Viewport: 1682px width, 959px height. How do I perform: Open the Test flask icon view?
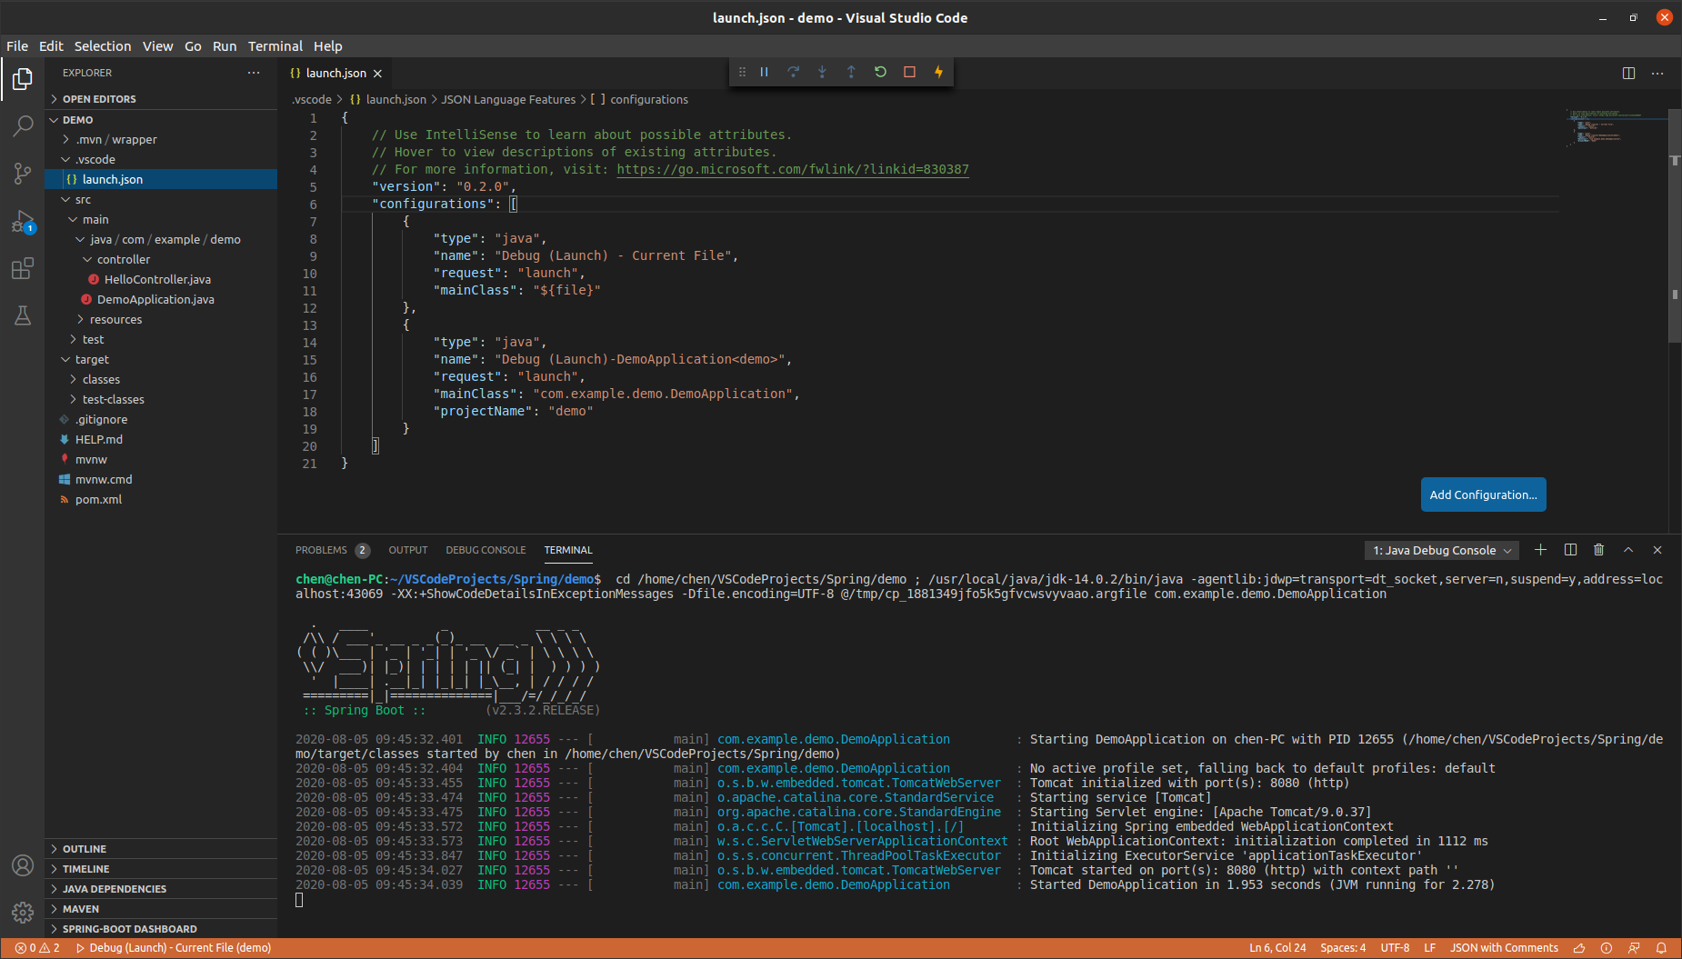click(x=23, y=315)
